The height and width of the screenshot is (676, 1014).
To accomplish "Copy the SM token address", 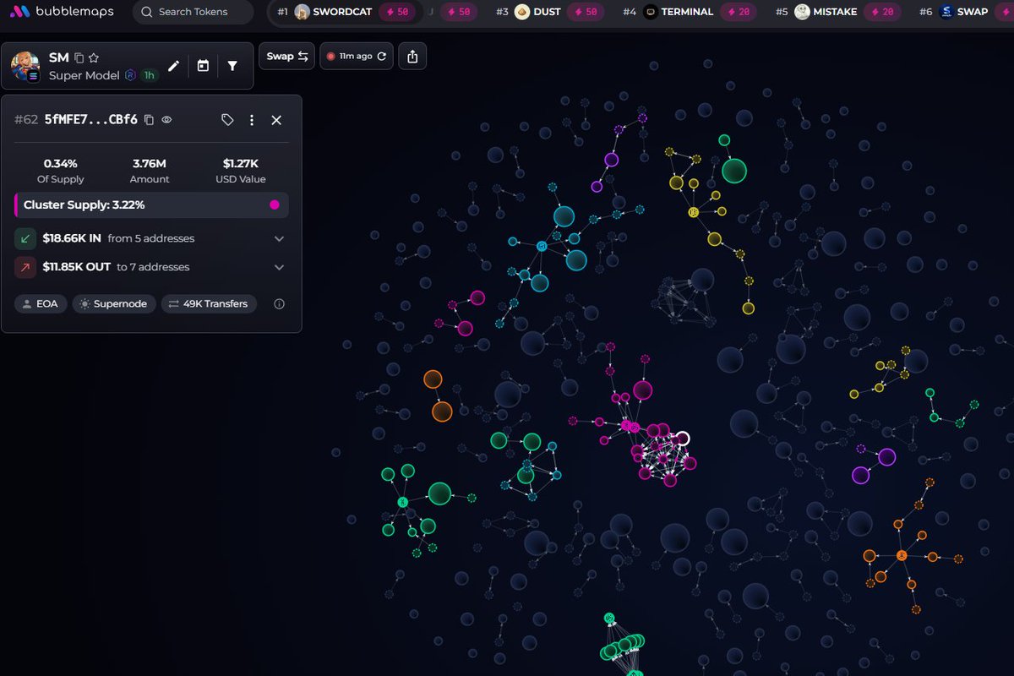I will [x=79, y=57].
